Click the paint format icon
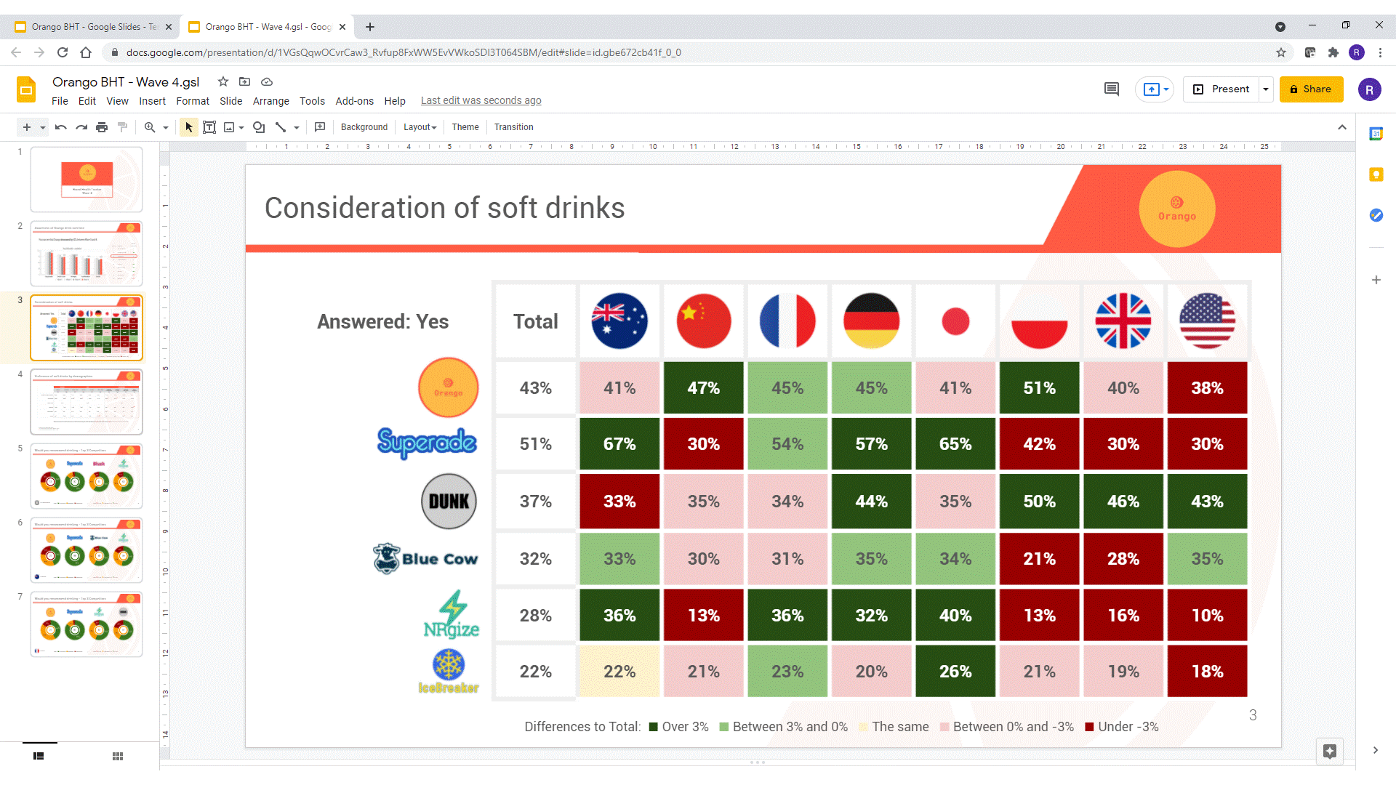 point(122,127)
